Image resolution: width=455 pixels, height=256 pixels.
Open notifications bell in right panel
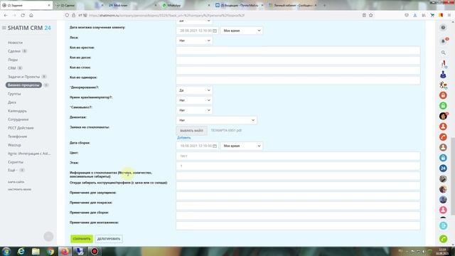tap(443, 41)
